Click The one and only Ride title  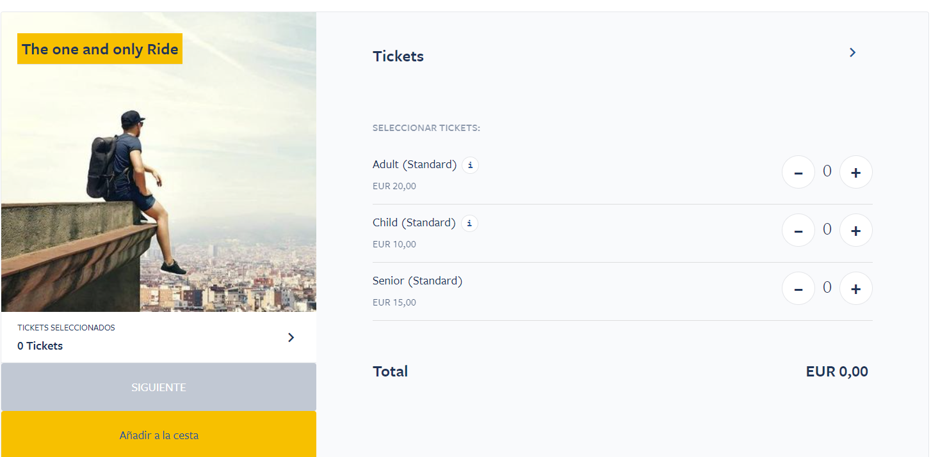(100, 49)
